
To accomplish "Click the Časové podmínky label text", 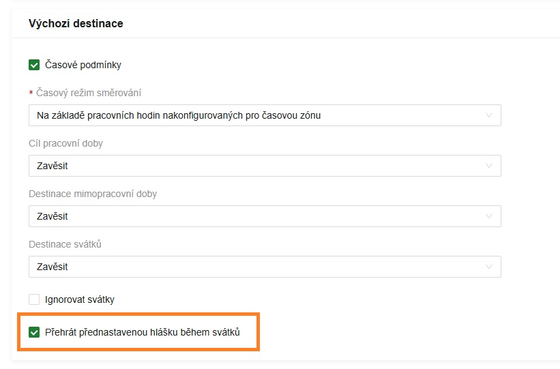I will point(83,65).
